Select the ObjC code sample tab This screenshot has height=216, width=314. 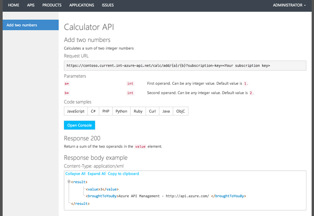click(x=180, y=111)
